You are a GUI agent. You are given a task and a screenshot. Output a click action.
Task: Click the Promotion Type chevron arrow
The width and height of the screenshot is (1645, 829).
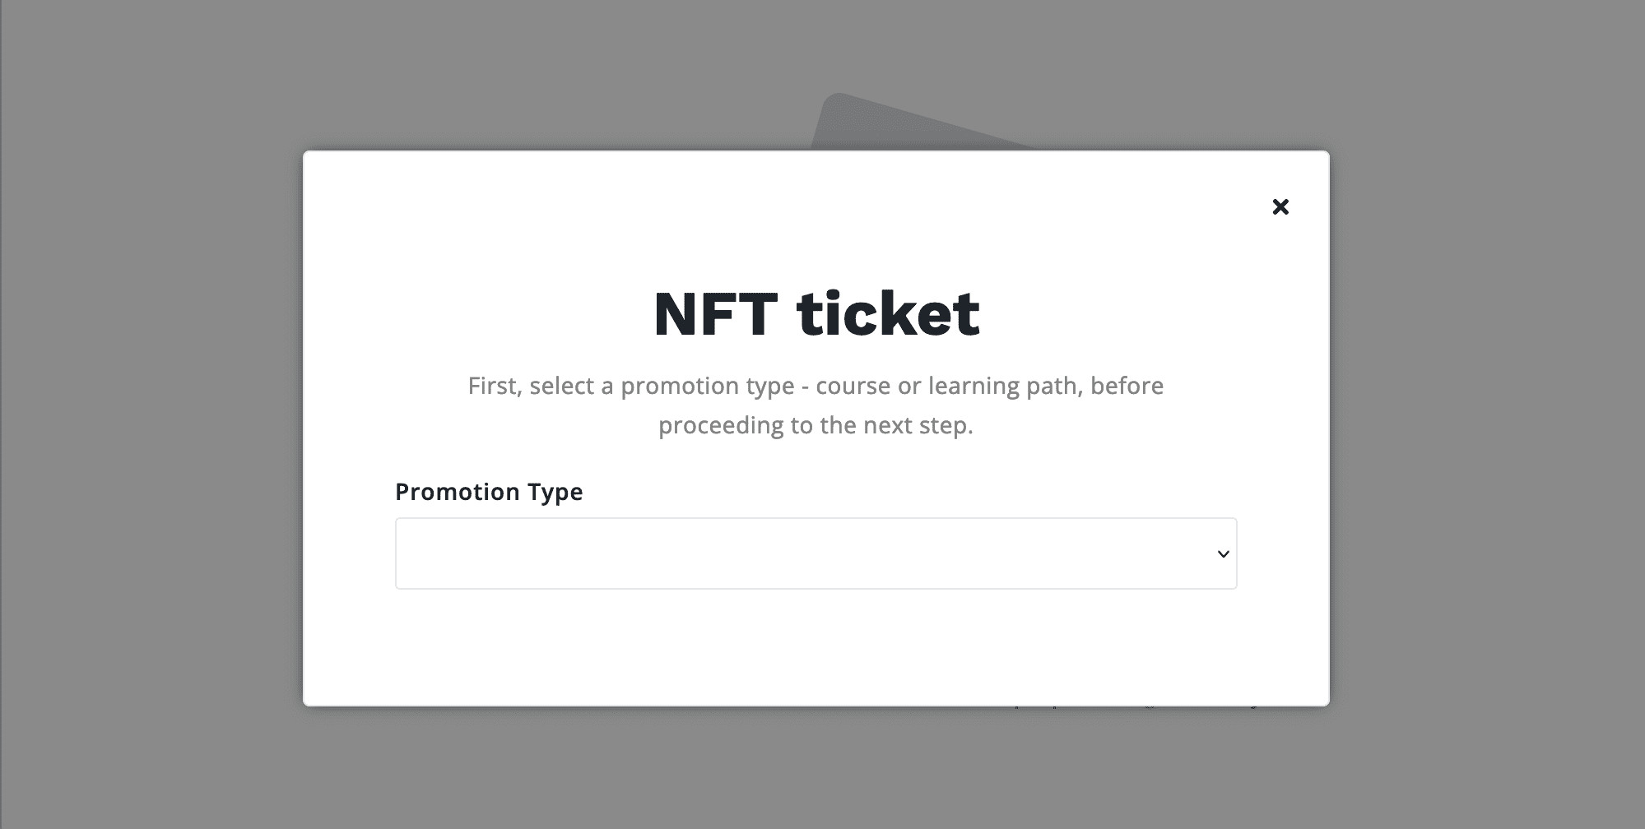pyautogui.click(x=1223, y=554)
